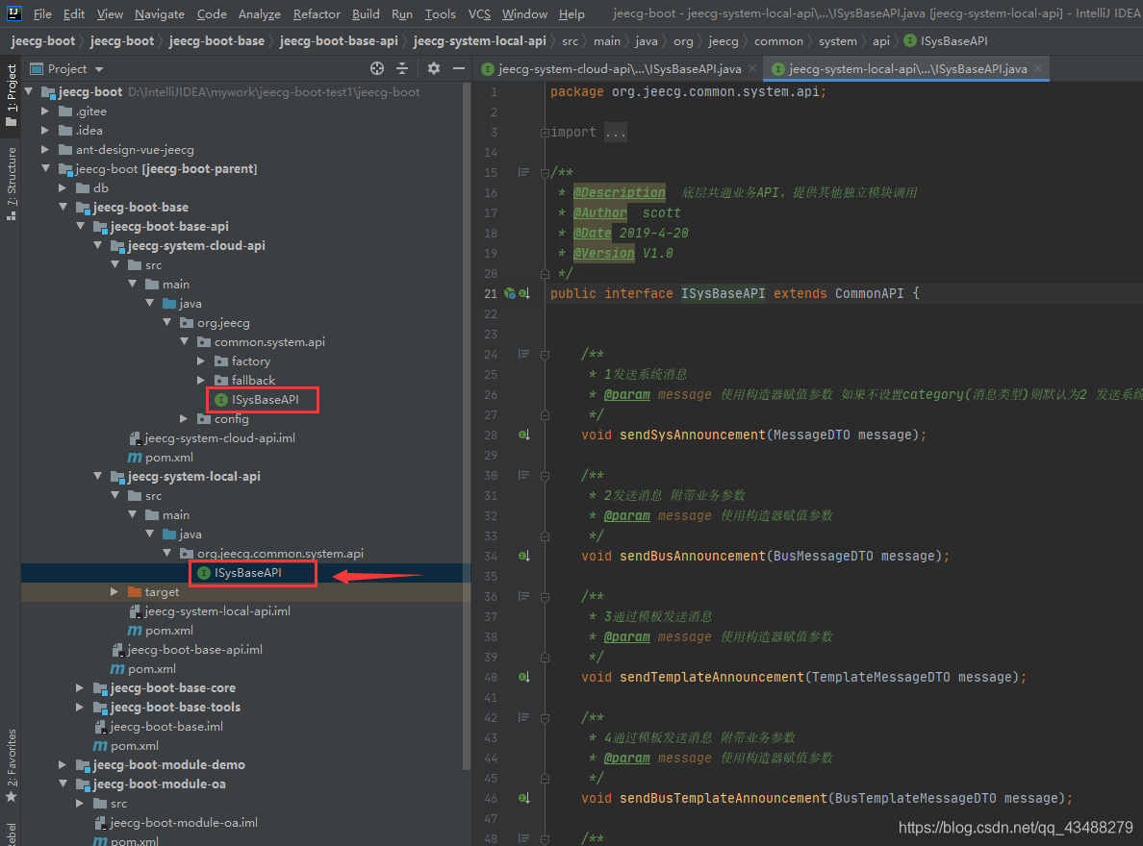The height and width of the screenshot is (846, 1143).
Task: Close the jeecg-system-local-api ISysBaseAPI.java tab
Action: pyautogui.click(x=1038, y=68)
